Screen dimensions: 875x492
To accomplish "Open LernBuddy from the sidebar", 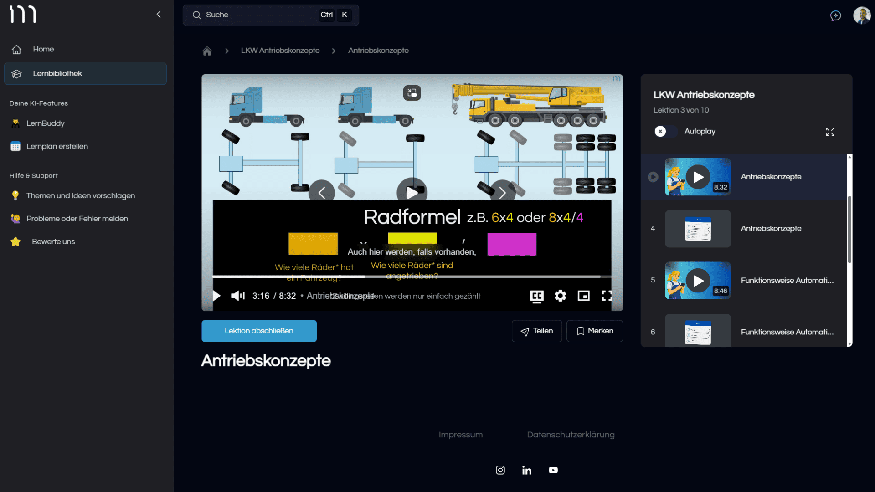I will [x=45, y=123].
